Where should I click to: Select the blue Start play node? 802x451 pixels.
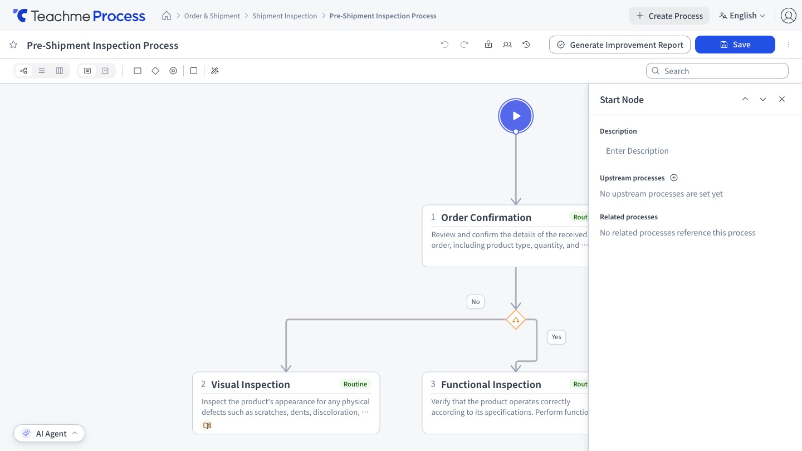[x=516, y=116]
